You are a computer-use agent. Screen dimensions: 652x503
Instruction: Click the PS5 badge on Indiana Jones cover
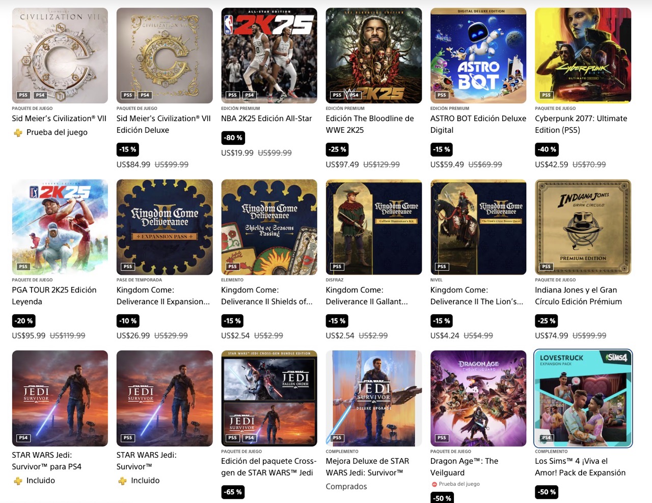click(547, 267)
